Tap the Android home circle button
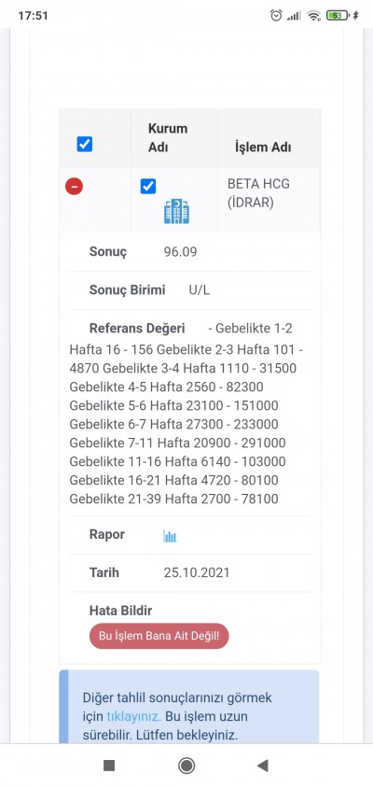The image size is (373, 788). click(186, 766)
